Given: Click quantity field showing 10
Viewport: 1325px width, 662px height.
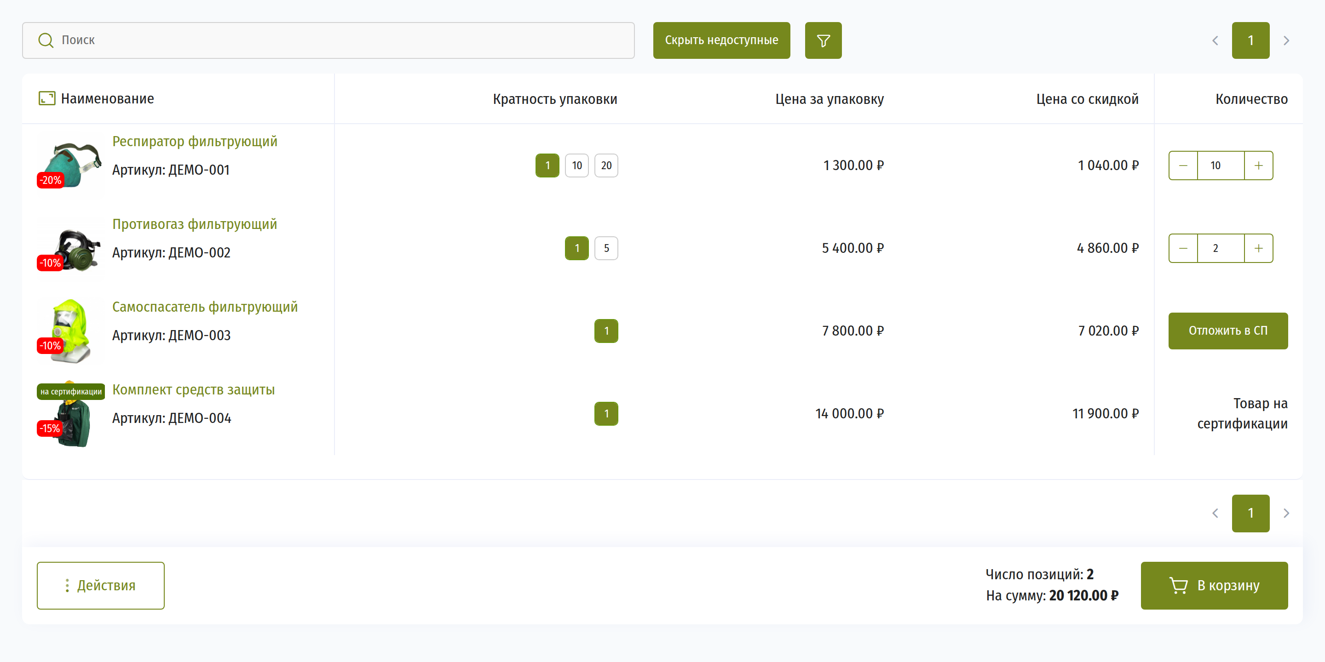Looking at the screenshot, I should tap(1221, 165).
